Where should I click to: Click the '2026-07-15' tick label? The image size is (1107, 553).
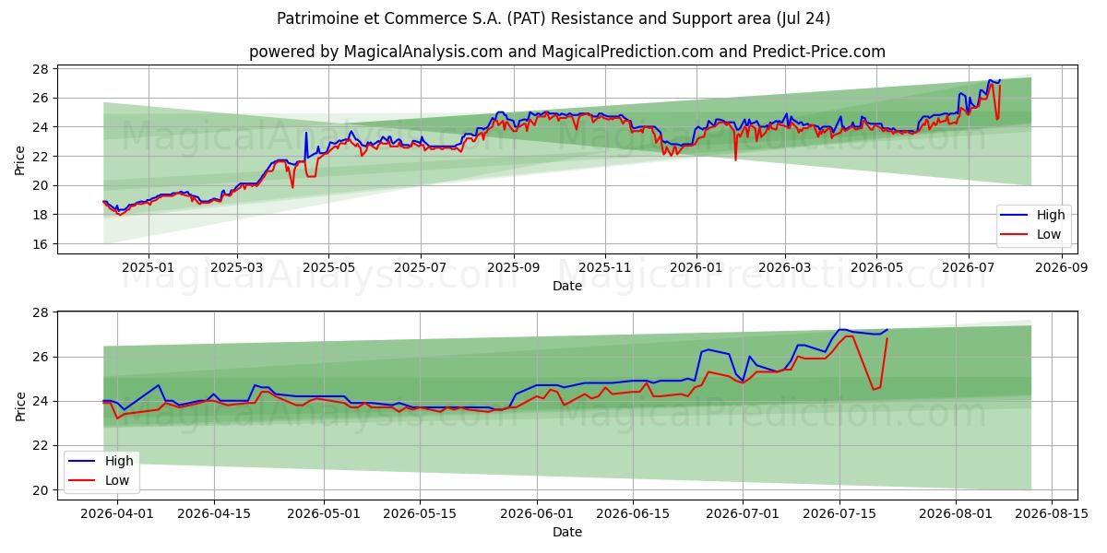coord(839,512)
